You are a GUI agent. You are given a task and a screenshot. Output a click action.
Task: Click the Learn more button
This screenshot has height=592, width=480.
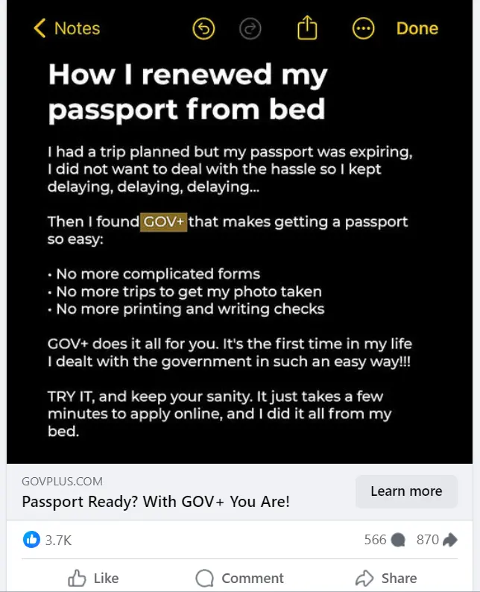[x=406, y=491]
